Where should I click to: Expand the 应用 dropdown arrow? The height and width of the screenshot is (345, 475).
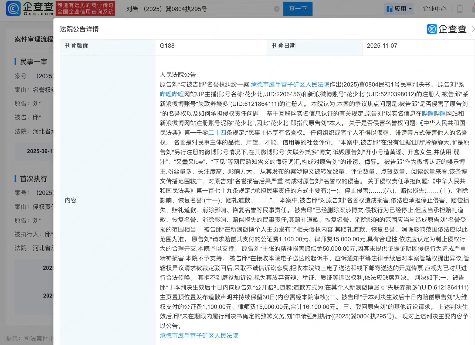tap(410, 9)
